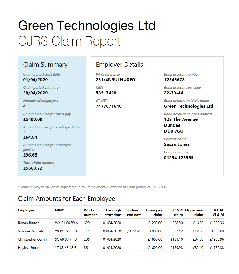Screen dimensions: 239x274
Task: Select contact name Susan Jones
Action: (x=177, y=145)
